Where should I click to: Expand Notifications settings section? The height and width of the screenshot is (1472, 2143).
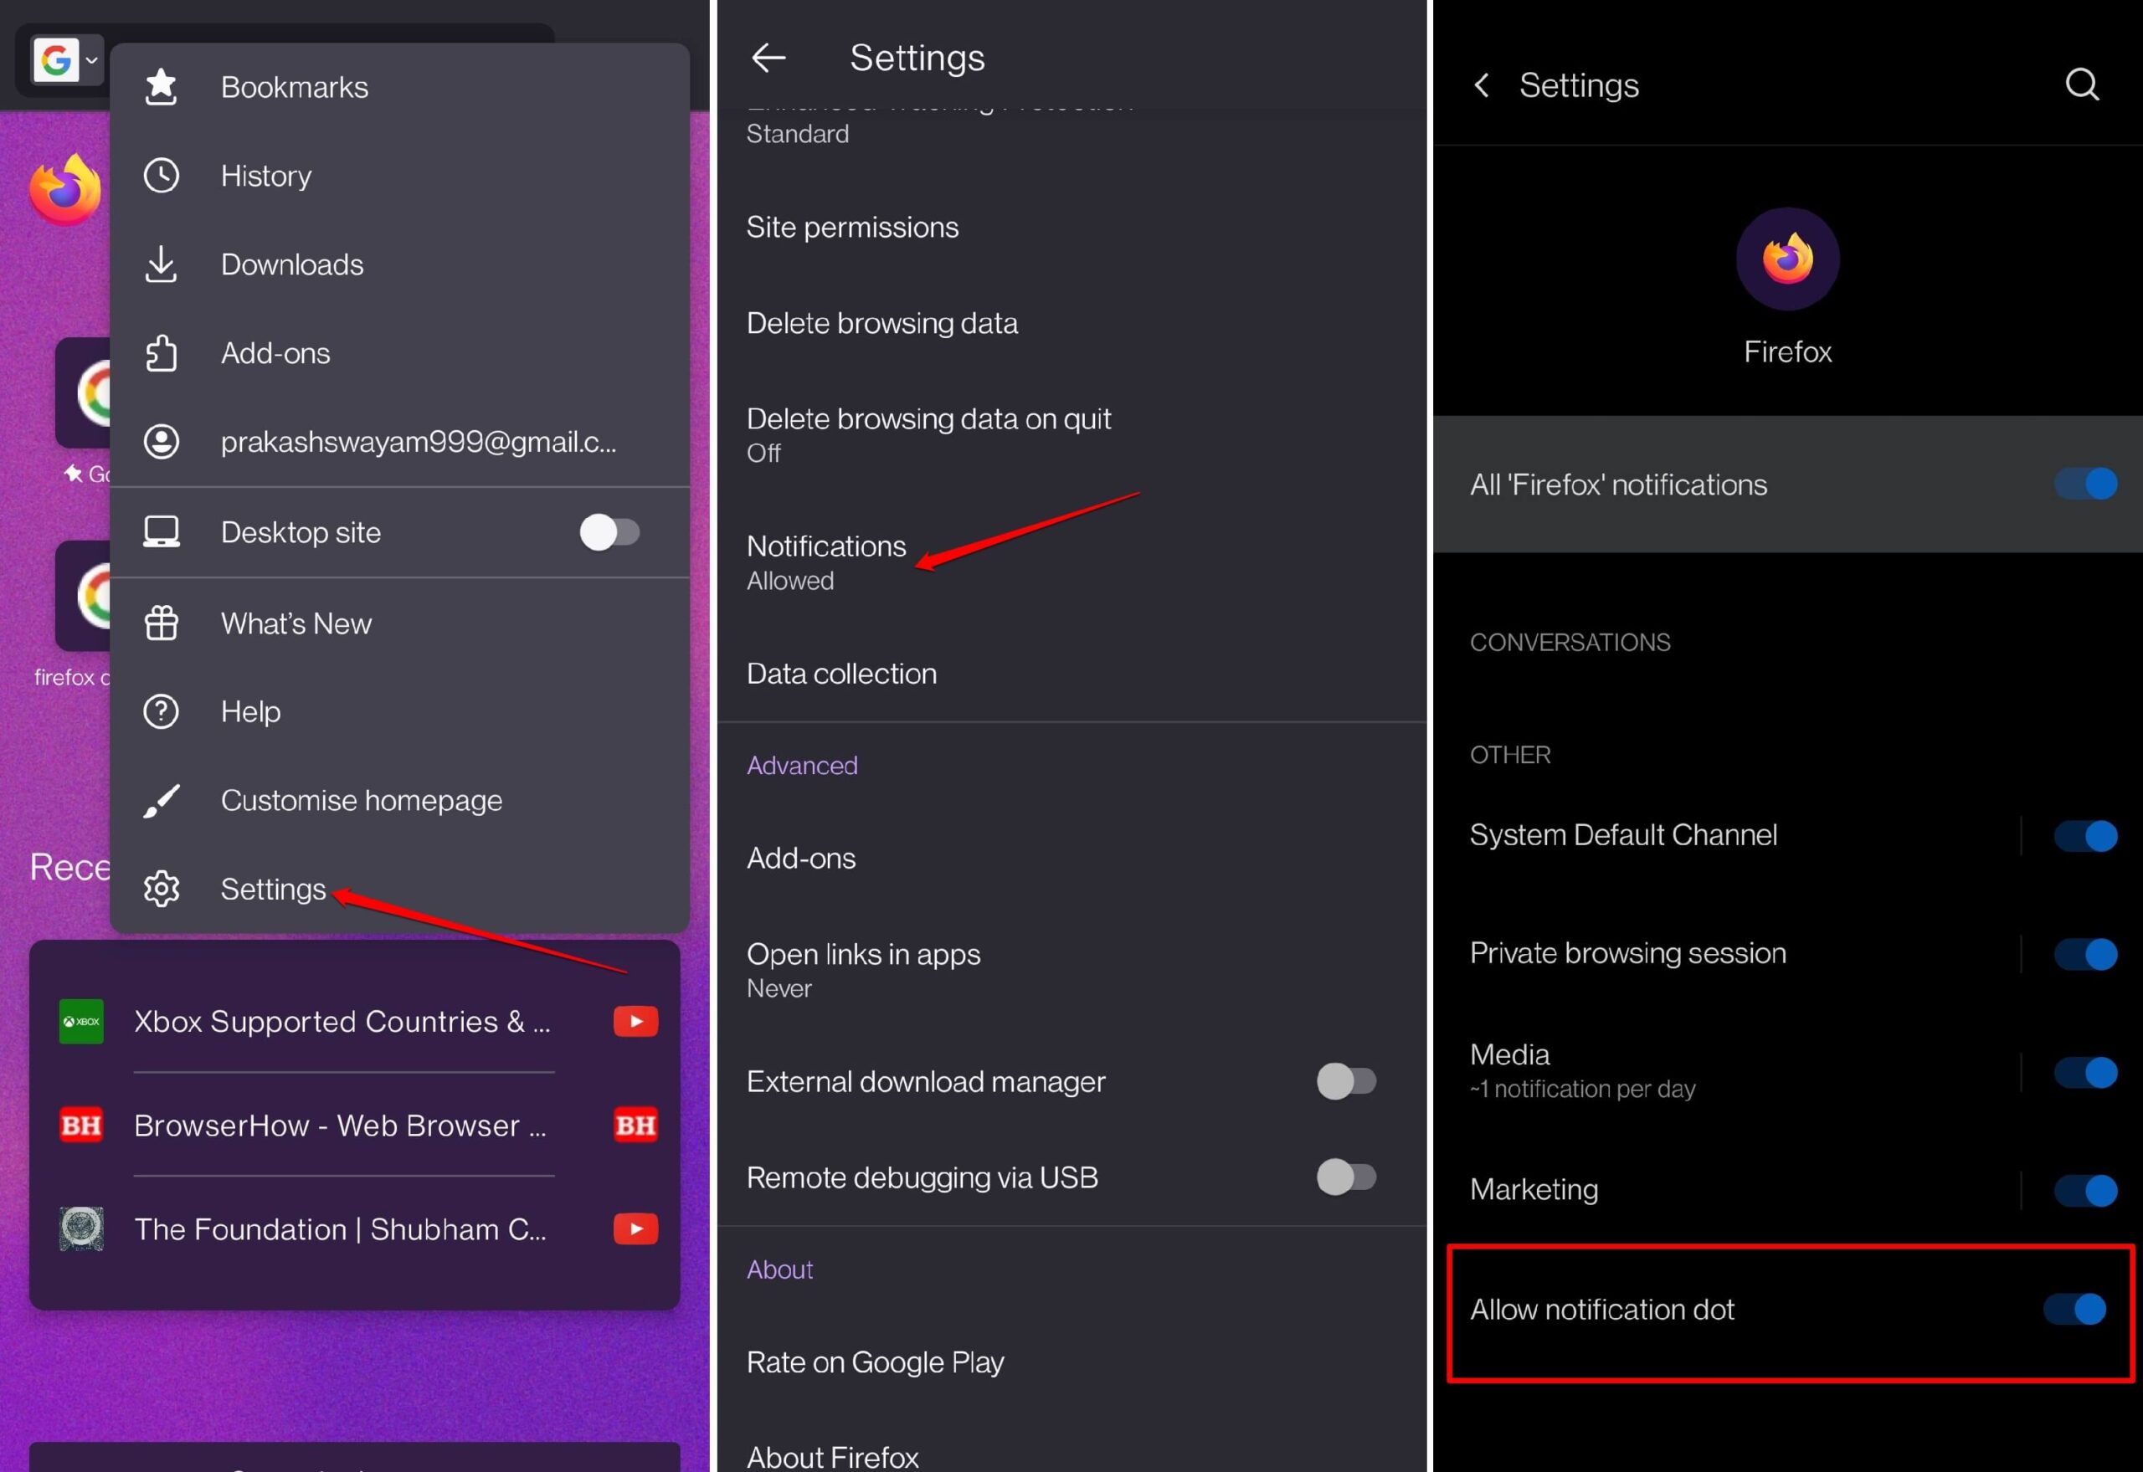825,558
